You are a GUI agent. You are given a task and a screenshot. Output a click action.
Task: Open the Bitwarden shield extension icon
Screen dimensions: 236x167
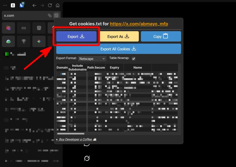(x=22, y=5)
